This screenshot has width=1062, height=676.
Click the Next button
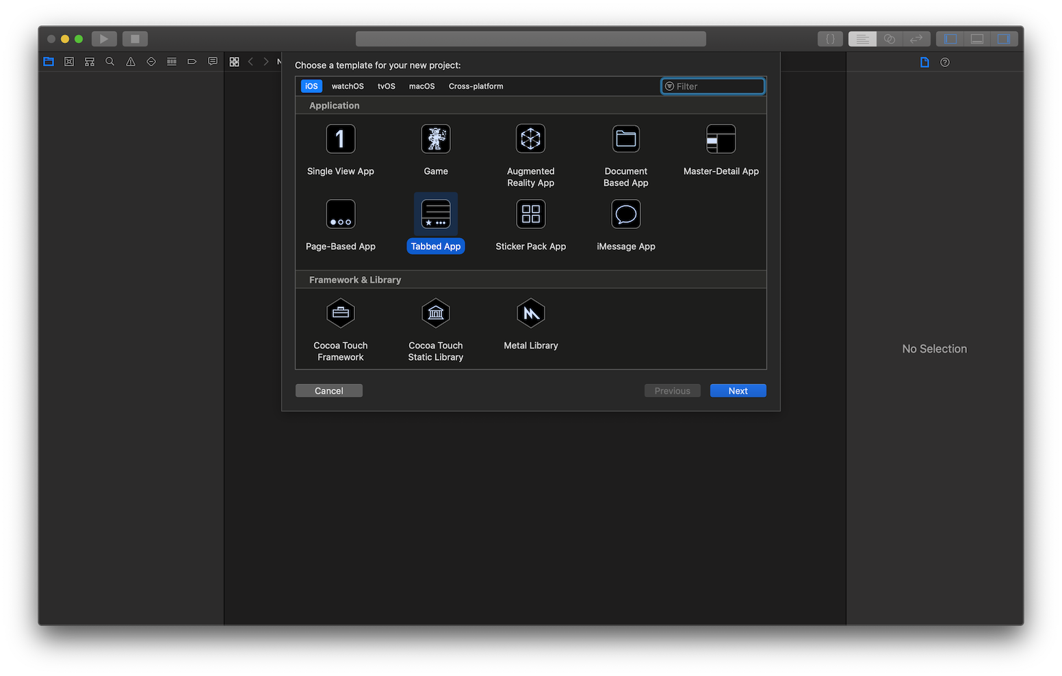(738, 391)
